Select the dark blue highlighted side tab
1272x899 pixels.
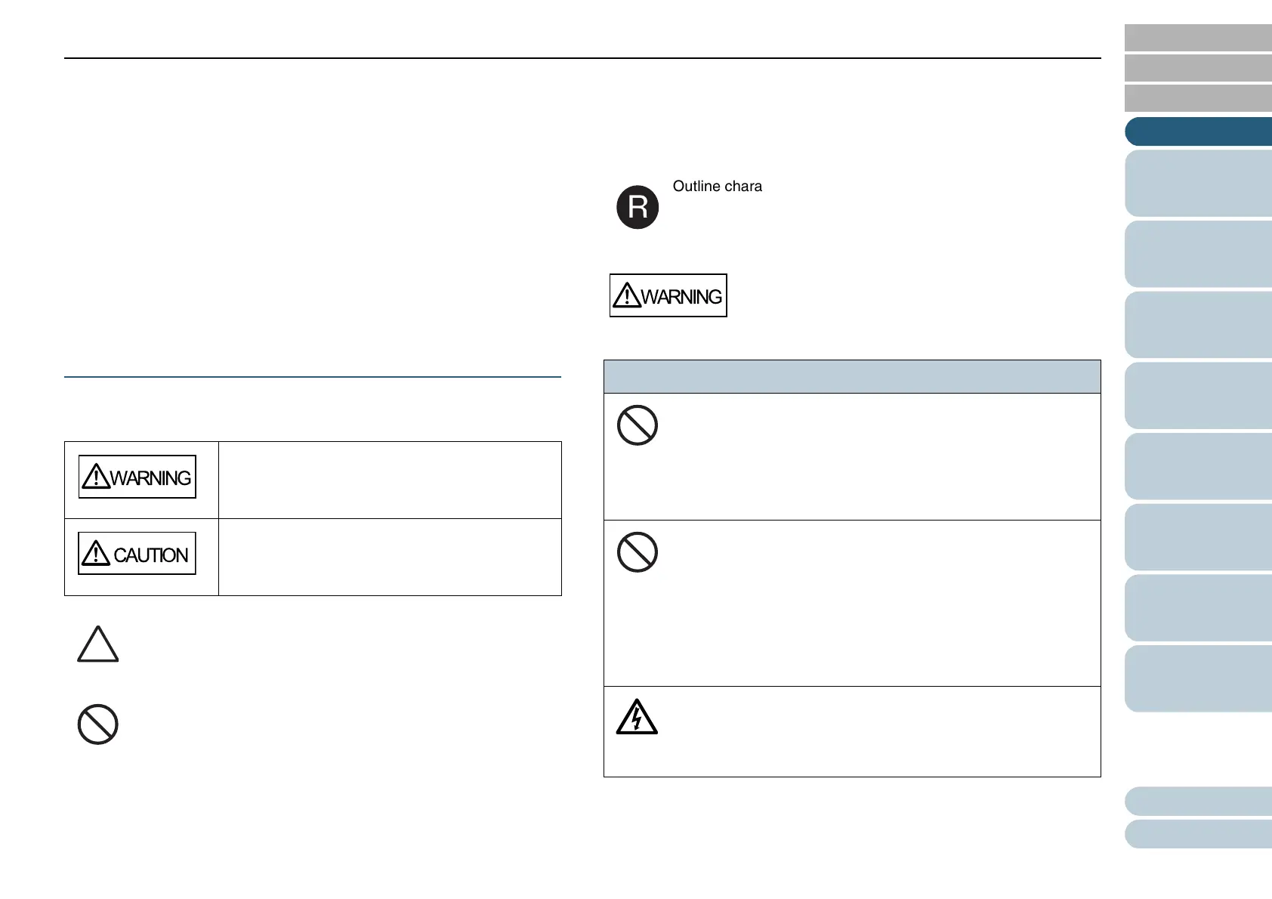pos(1198,131)
